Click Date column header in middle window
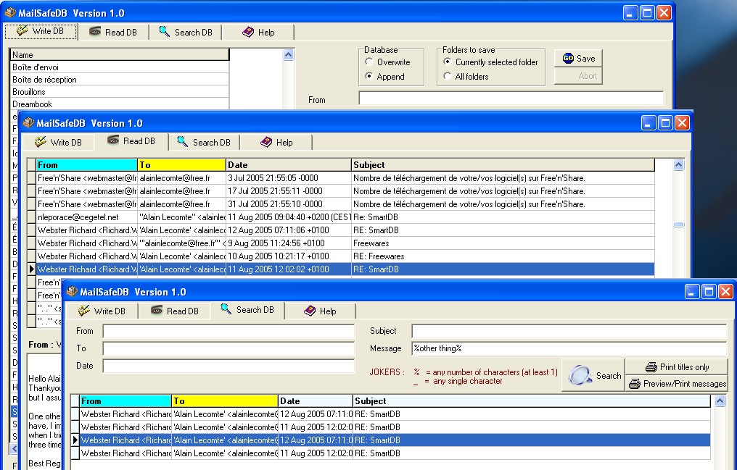 tap(289, 164)
